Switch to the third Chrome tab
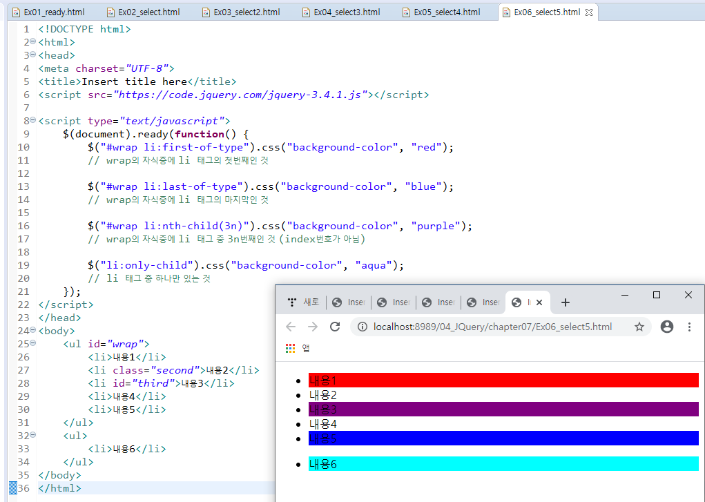The width and height of the screenshot is (705, 502). (x=394, y=302)
